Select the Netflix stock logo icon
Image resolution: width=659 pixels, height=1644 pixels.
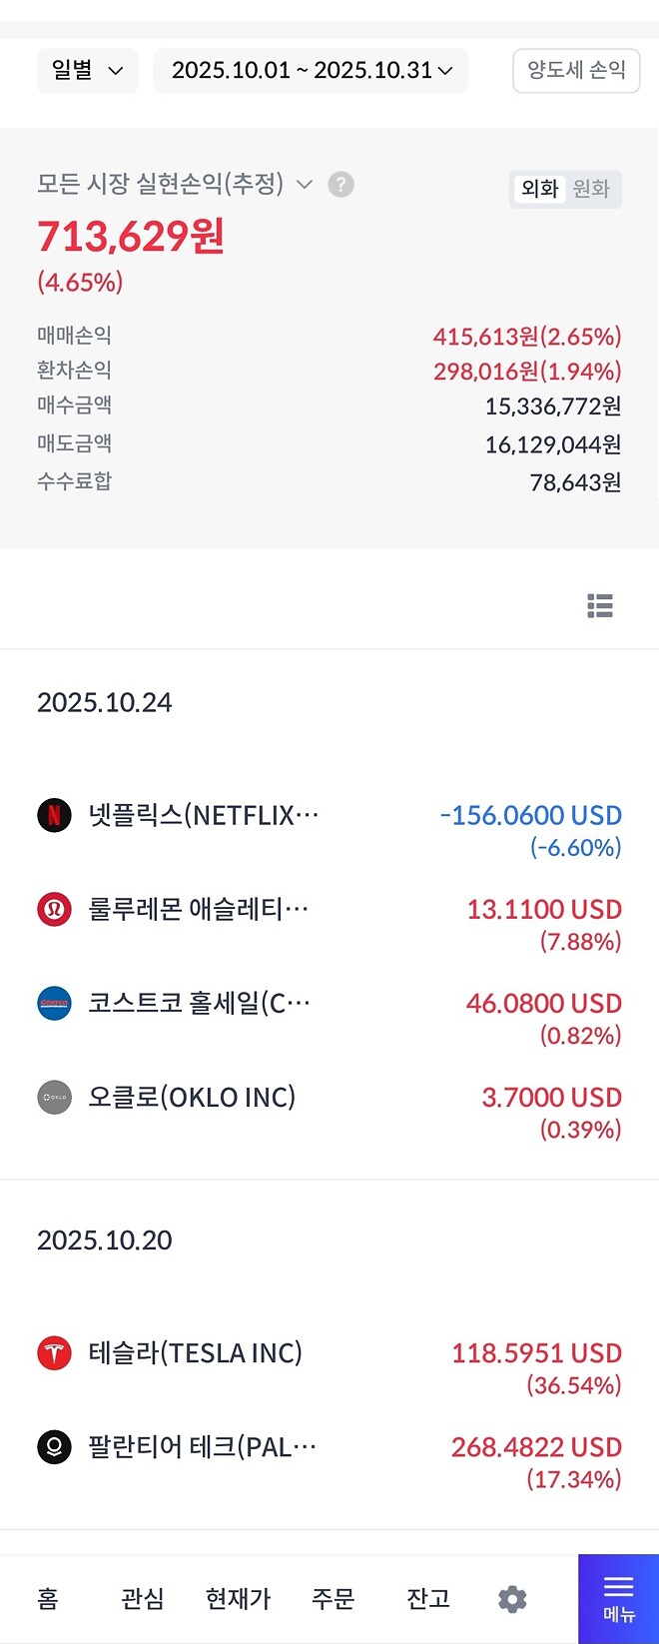pyautogui.click(x=54, y=815)
